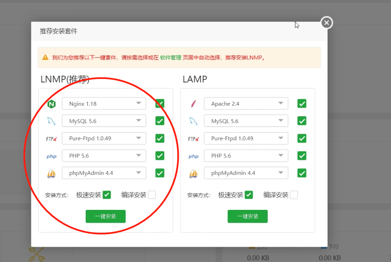Uncheck the Apache 2.4 checkbox
This screenshot has height=262, width=391.
tap(302, 103)
